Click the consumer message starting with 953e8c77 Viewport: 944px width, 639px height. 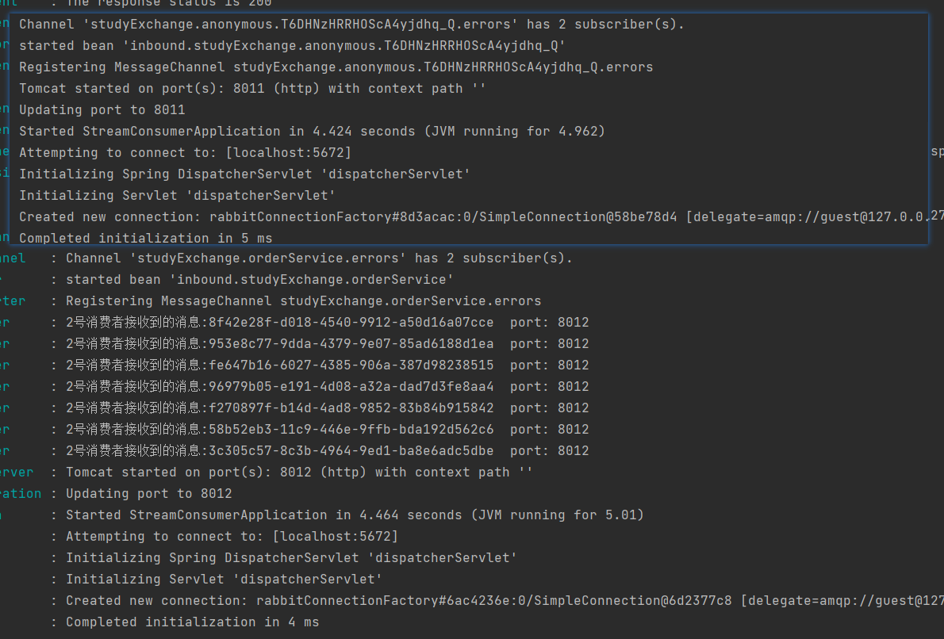click(327, 344)
